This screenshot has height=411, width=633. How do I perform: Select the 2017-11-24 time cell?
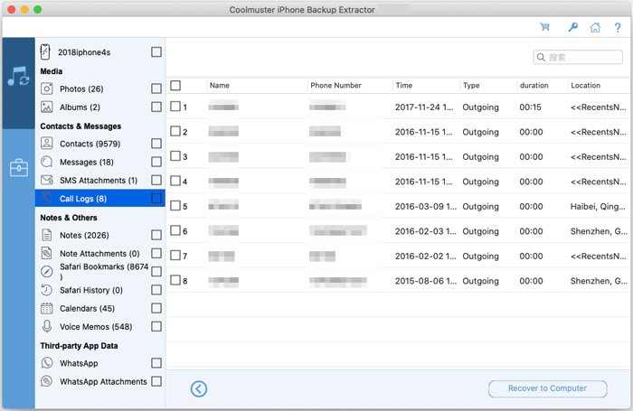click(x=424, y=107)
